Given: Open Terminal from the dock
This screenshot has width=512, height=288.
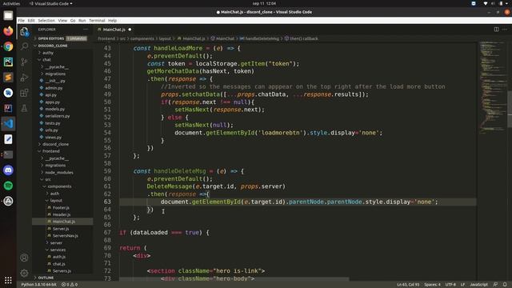Looking at the screenshot, I should click(8, 154).
